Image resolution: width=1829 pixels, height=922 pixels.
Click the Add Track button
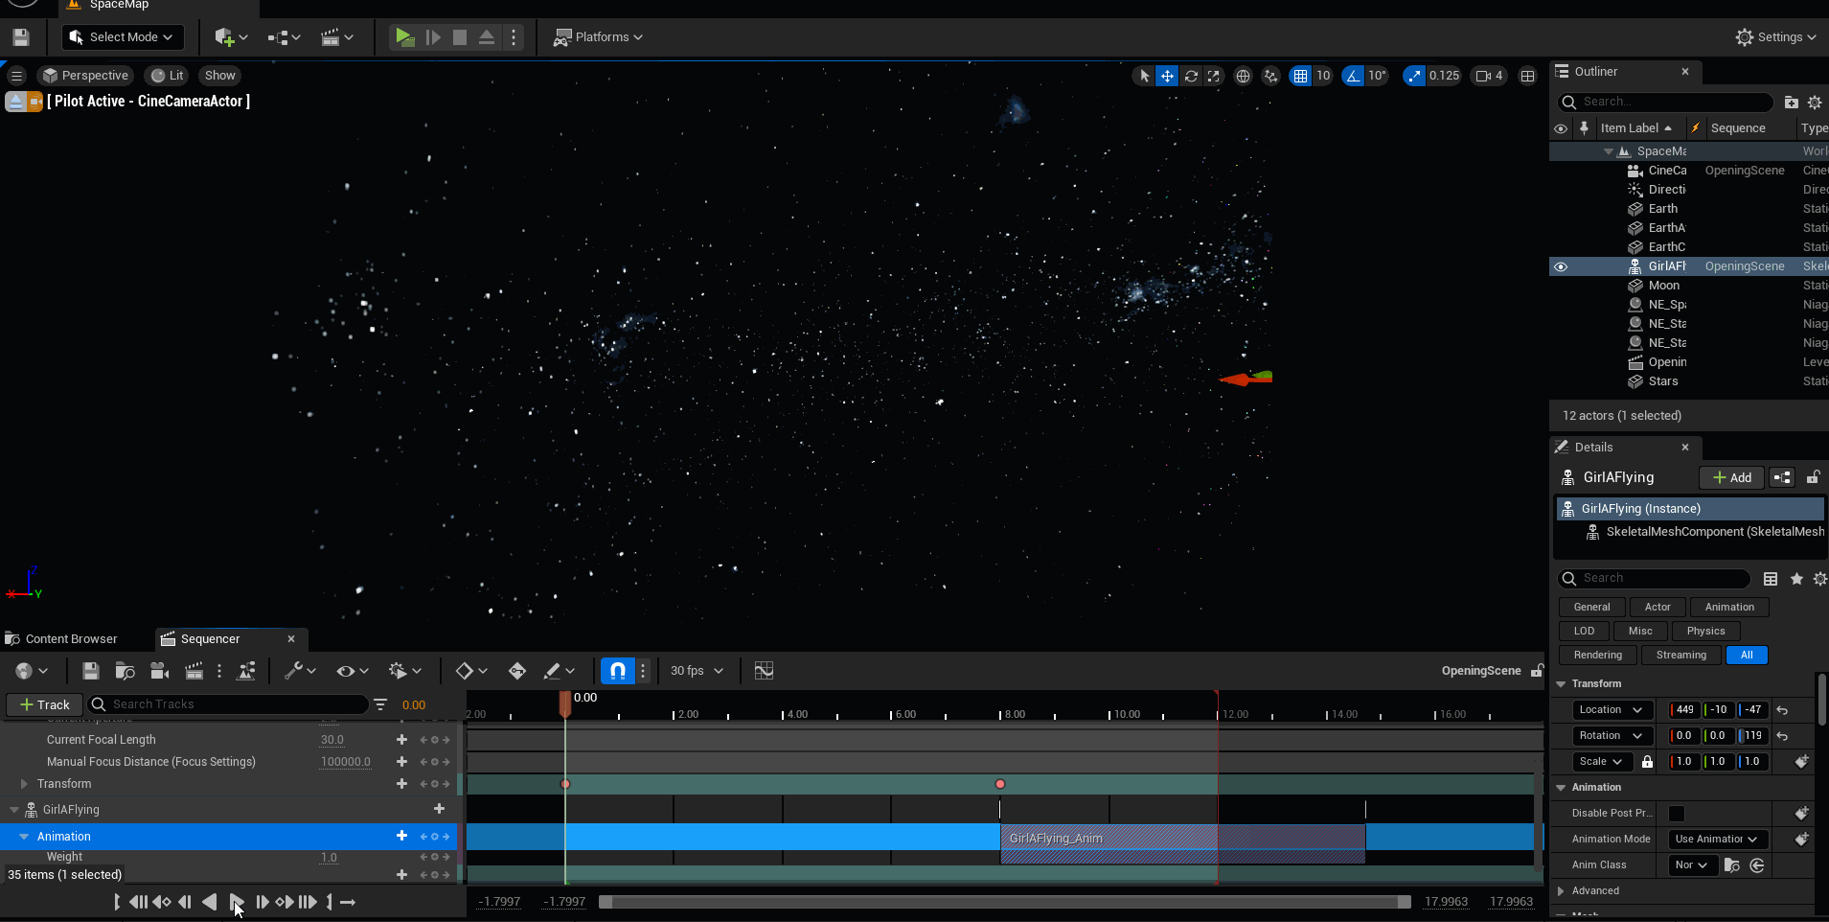(45, 704)
